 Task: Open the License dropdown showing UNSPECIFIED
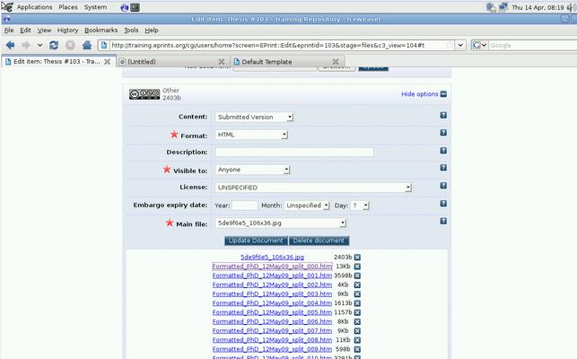point(313,188)
